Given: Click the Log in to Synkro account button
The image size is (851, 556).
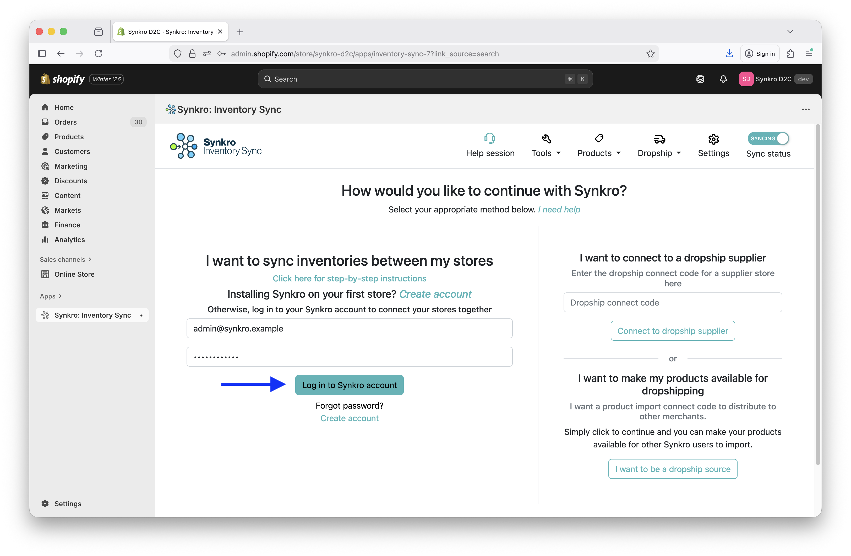Looking at the screenshot, I should click(x=349, y=385).
